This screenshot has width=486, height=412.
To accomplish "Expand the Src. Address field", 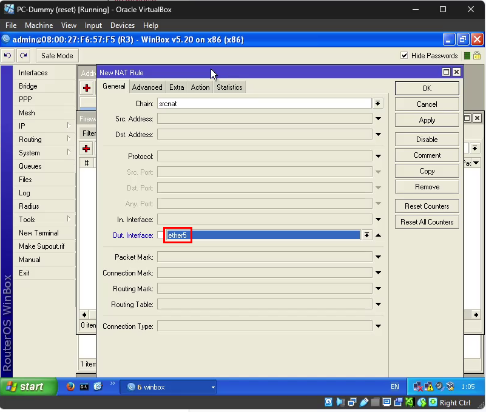I will click(x=378, y=119).
